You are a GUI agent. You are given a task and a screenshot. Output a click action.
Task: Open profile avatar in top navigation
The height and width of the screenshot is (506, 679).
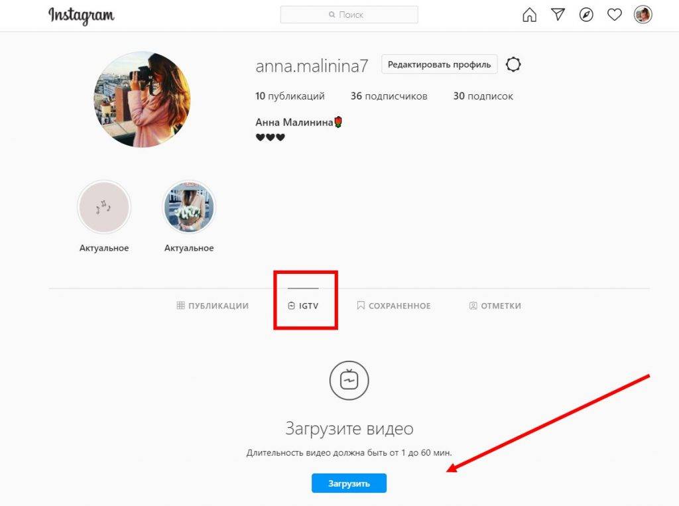643,15
